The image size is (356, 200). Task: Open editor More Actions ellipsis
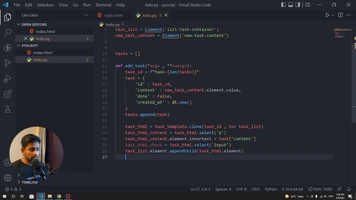click(349, 15)
